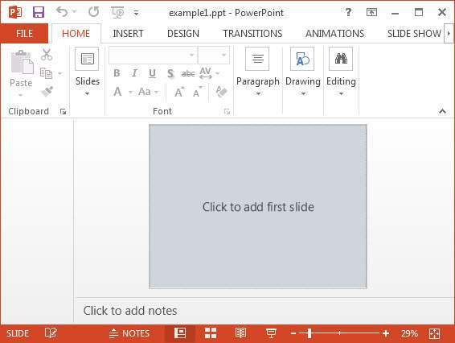
Task: Toggle Strikethrough abc formatting
Action: (x=188, y=73)
